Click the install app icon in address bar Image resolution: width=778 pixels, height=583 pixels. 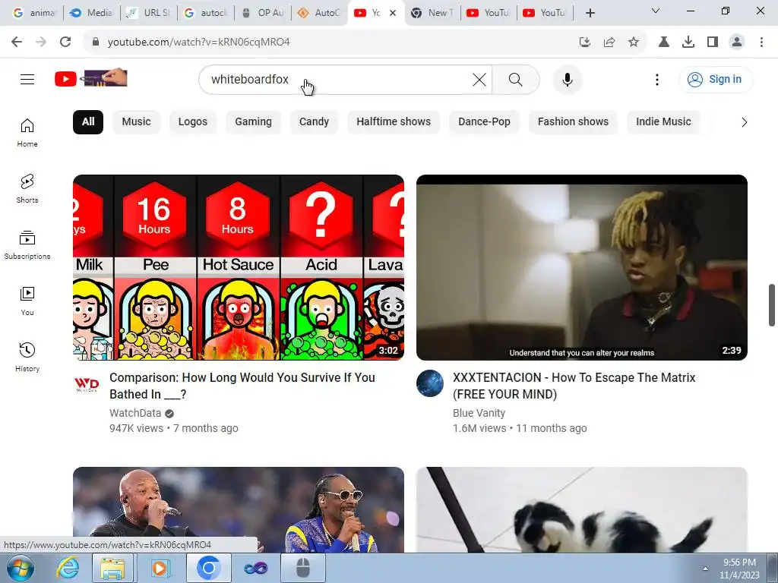point(585,43)
